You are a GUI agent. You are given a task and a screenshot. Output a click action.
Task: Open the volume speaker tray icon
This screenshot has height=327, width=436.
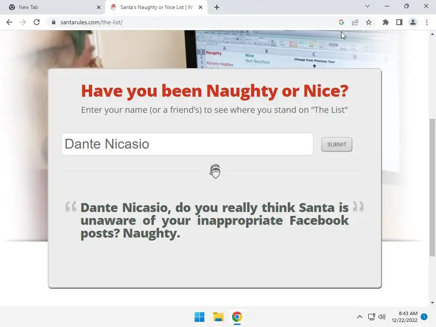click(x=382, y=317)
